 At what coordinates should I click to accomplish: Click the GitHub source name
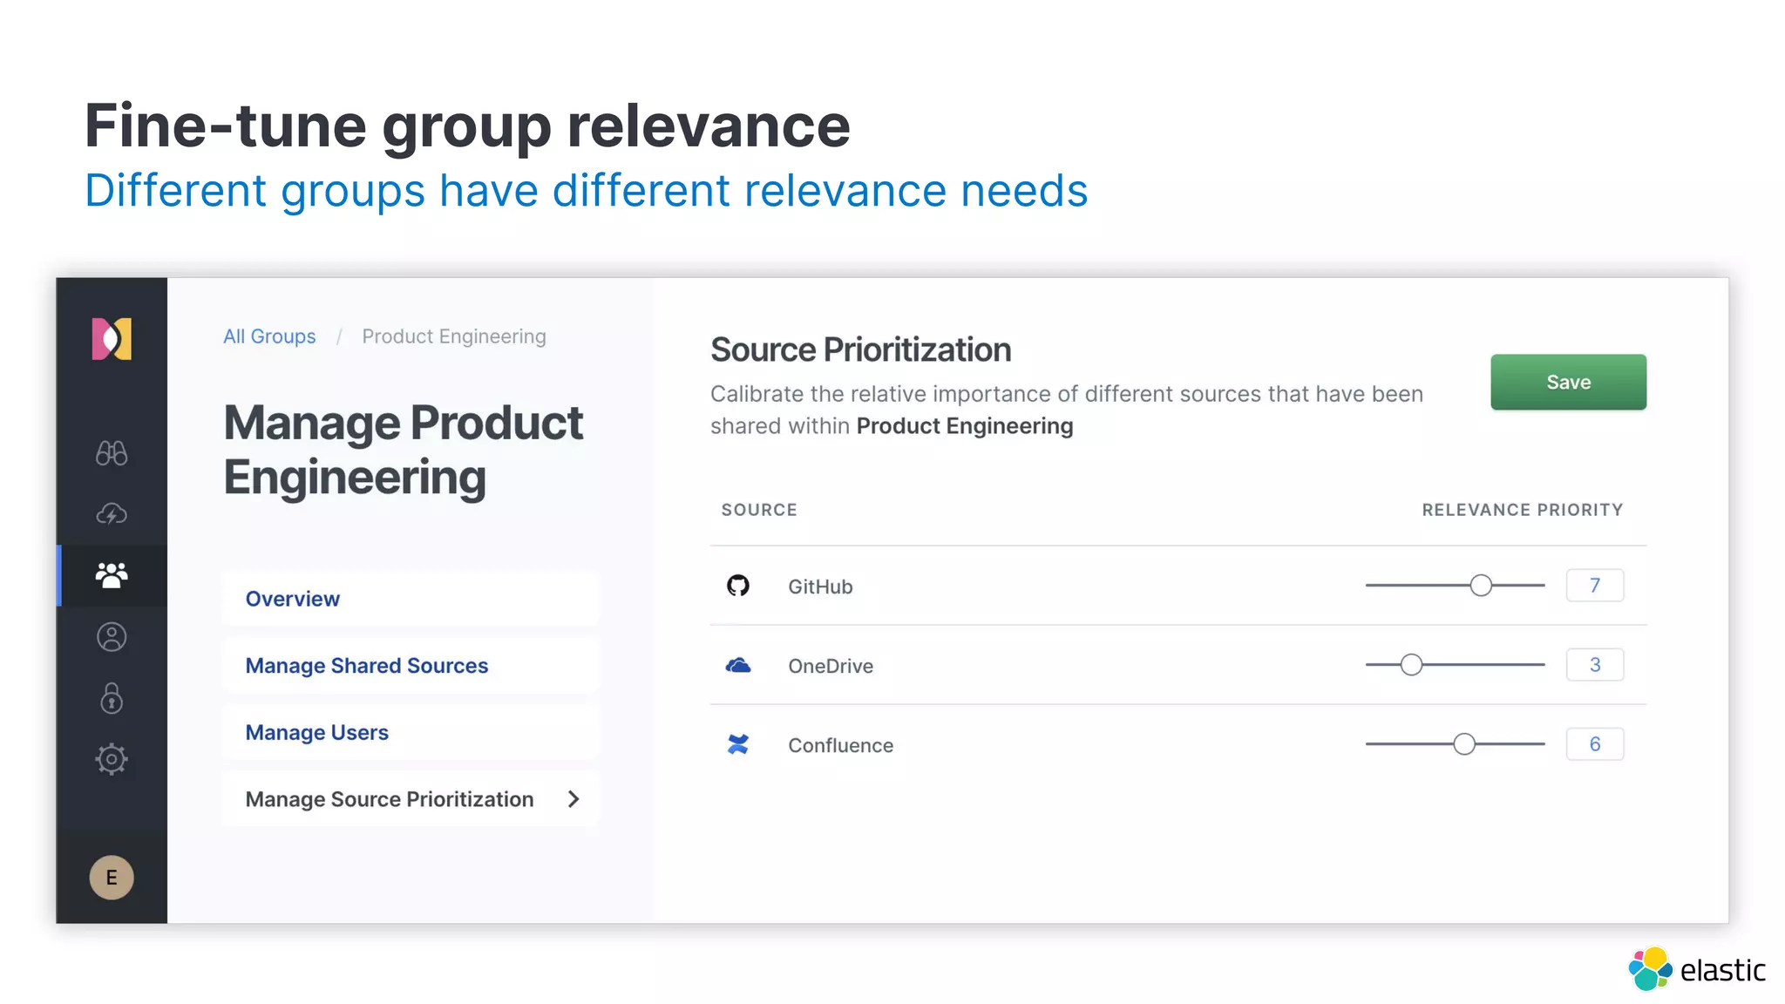point(820,587)
